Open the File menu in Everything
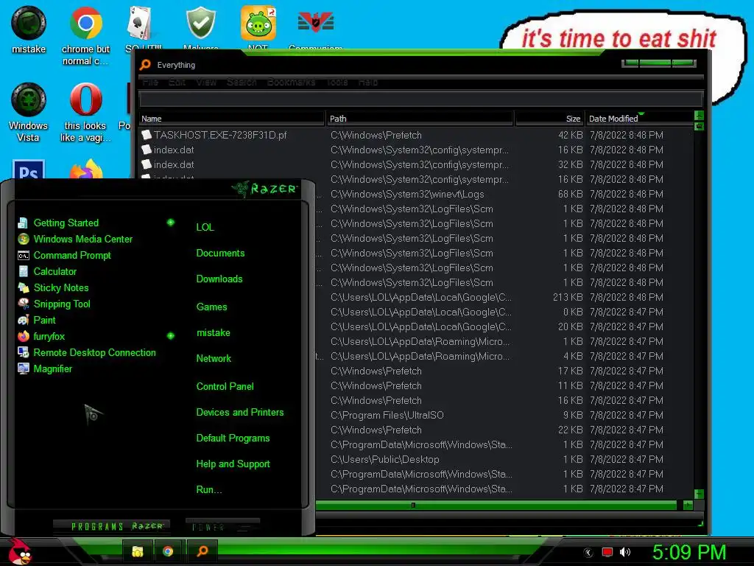This screenshot has width=754, height=566. [150, 83]
